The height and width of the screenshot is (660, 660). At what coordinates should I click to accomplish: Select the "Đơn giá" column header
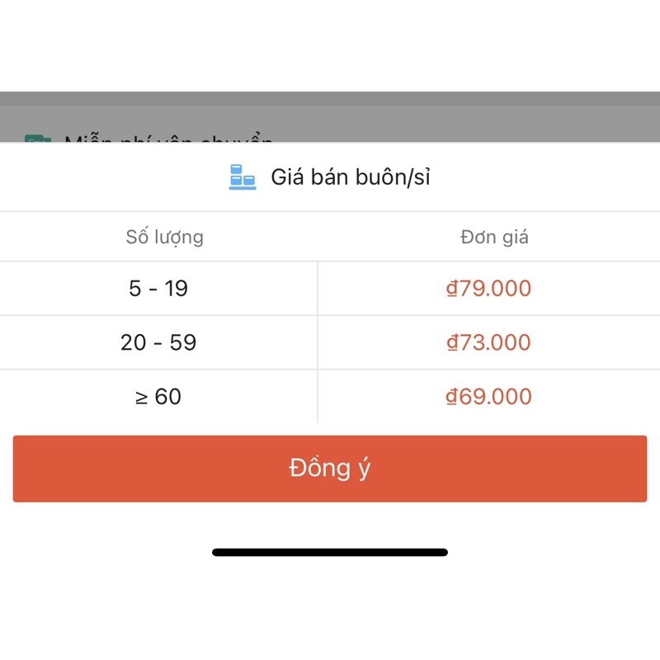click(494, 238)
